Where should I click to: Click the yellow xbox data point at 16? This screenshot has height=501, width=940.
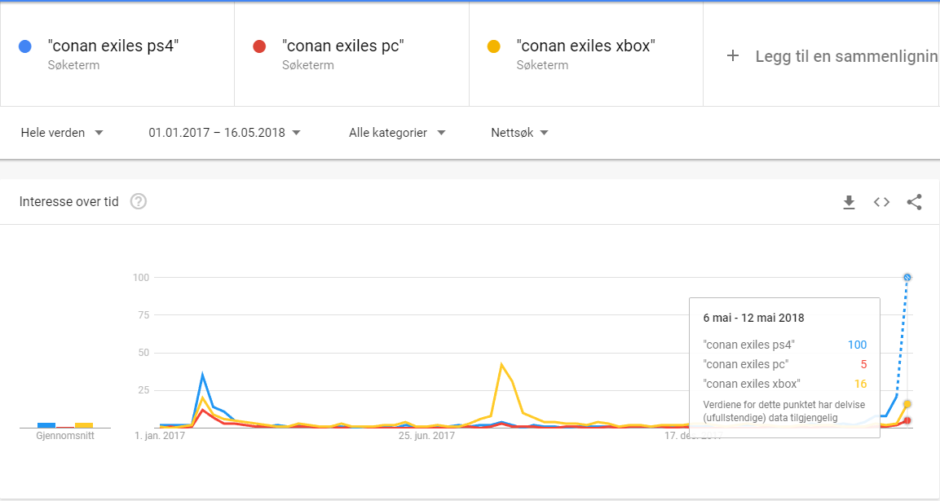point(907,404)
